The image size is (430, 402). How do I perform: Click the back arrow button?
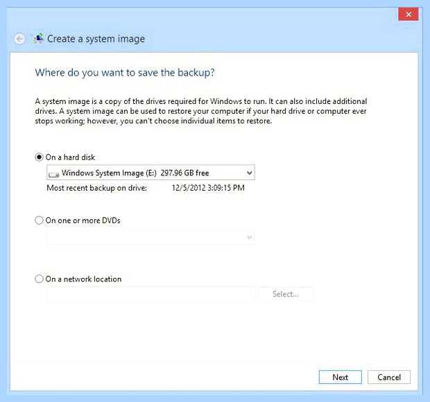19,39
